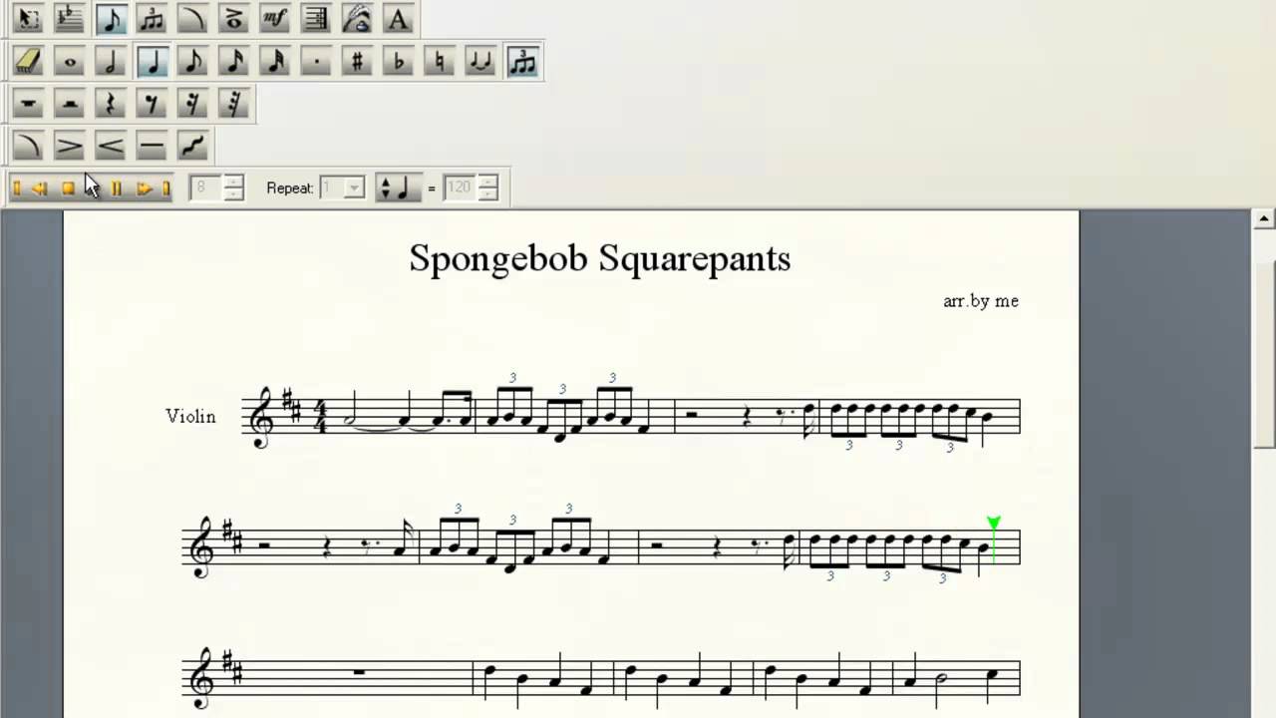
Task: Choose the sixteenth note duration
Action: click(233, 62)
